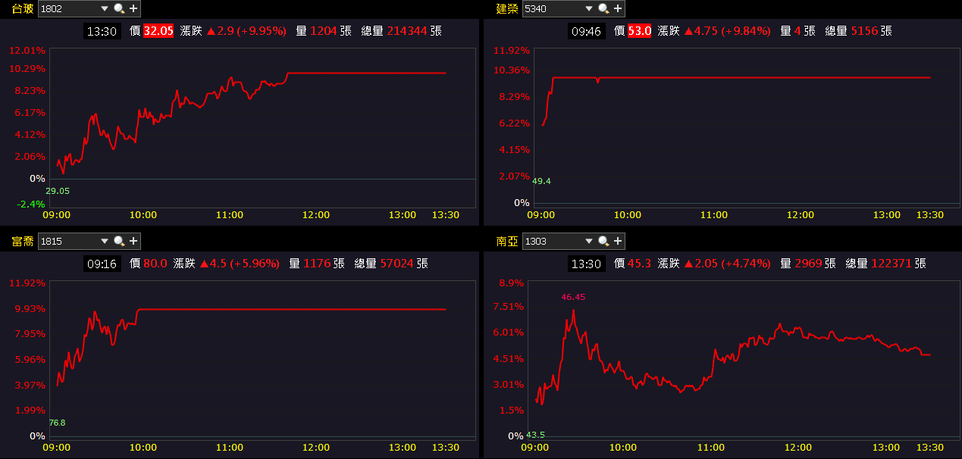This screenshot has height=459, width=962.
Task: Click the 富喬 stock name label
Action: click(22, 241)
